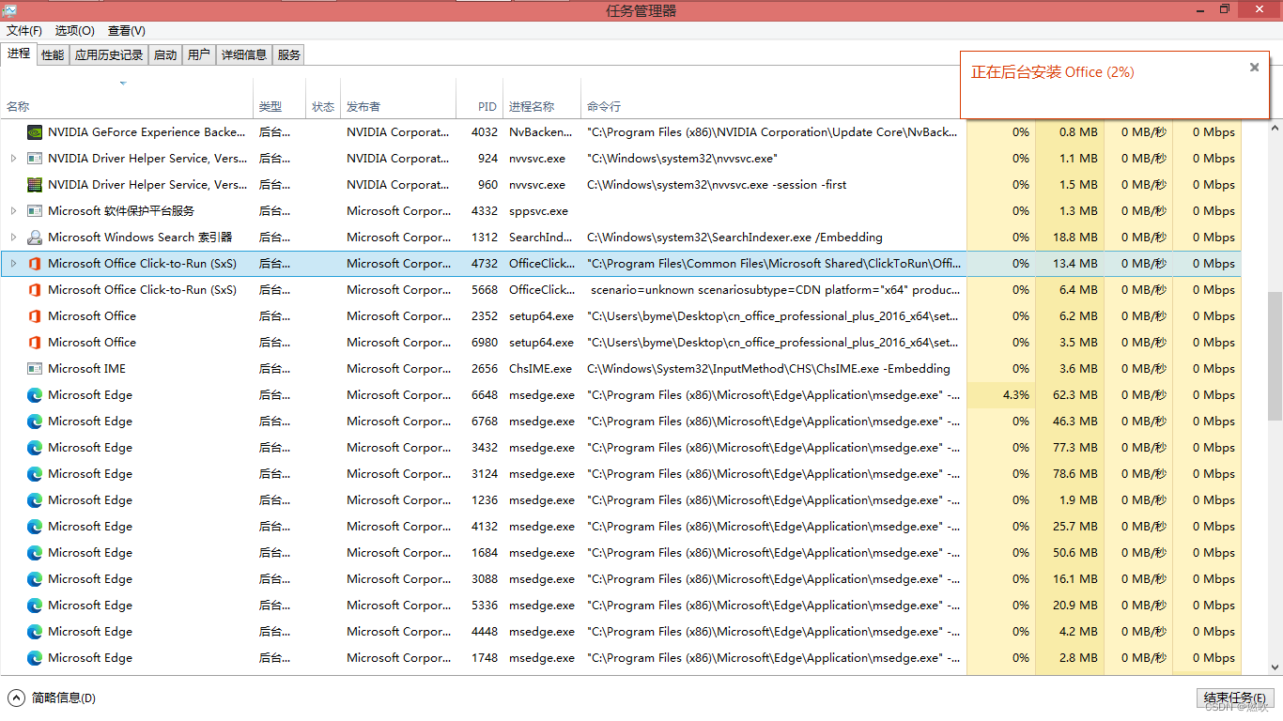Click the NVIDIA GeForce Experience Backend process icon
This screenshot has width=1283, height=721.
(x=35, y=132)
